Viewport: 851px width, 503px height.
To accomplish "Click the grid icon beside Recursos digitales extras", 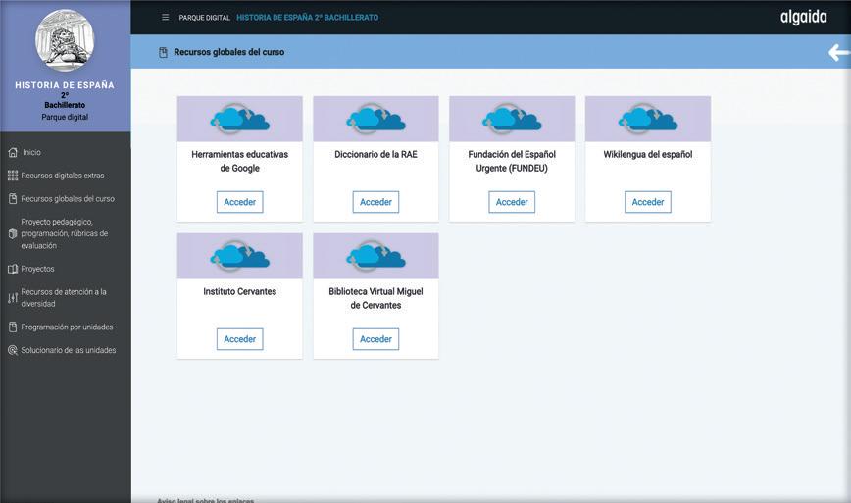I will (x=13, y=176).
